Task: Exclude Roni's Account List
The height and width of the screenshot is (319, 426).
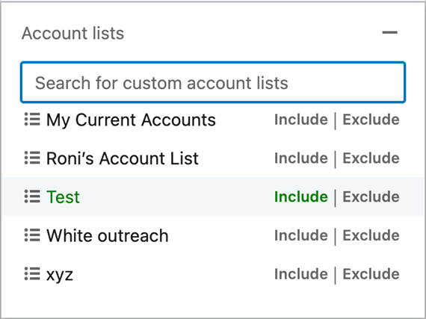Action: (371, 158)
